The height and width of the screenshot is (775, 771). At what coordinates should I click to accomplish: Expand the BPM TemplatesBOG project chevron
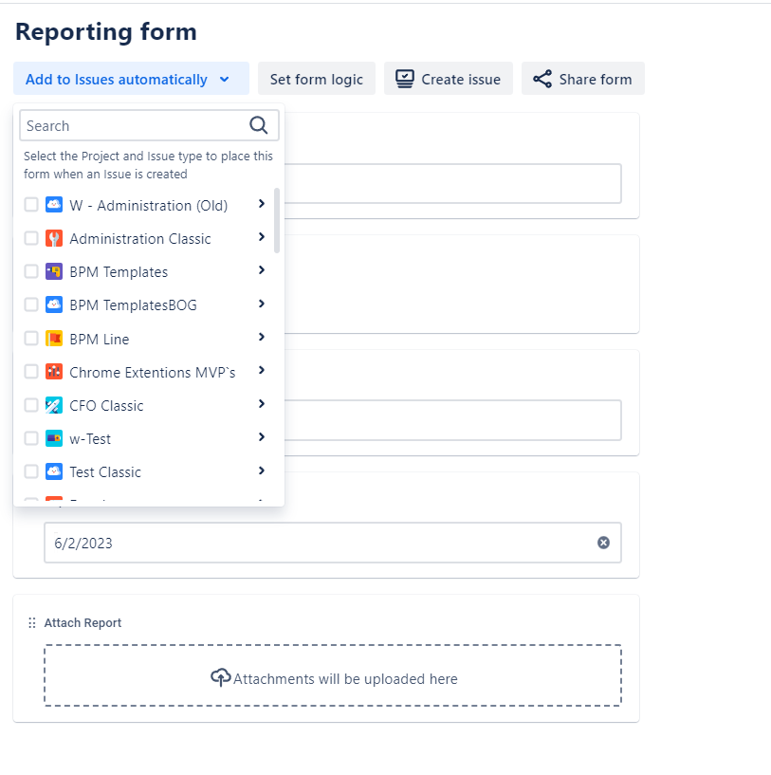coord(261,304)
